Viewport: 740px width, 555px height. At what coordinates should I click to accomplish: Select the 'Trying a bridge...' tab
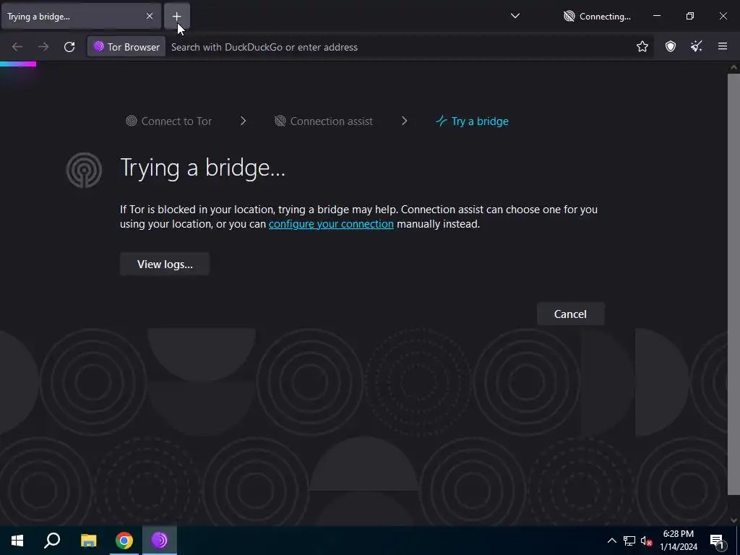(81, 16)
